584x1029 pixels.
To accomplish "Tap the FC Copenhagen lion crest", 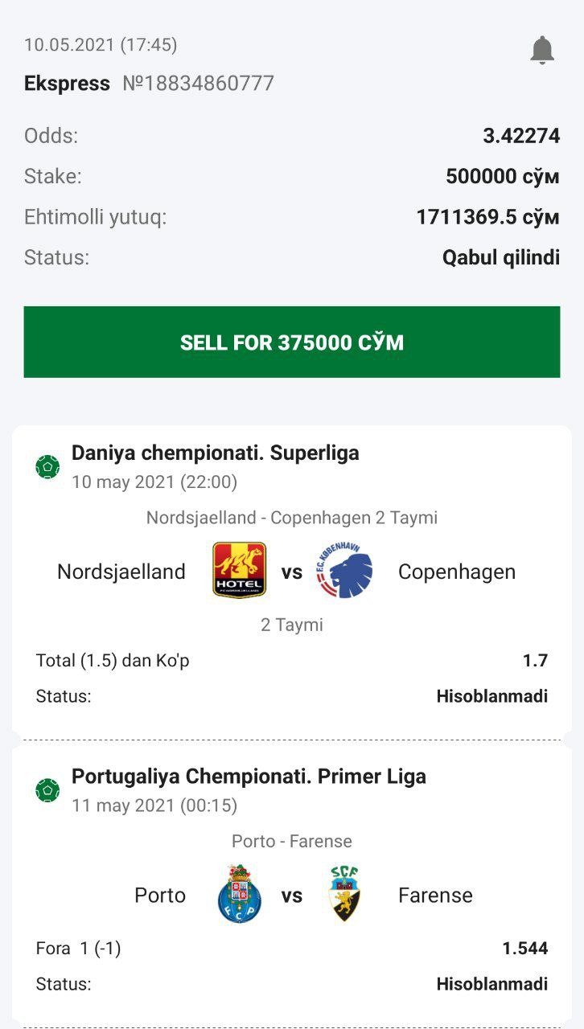I will [345, 571].
